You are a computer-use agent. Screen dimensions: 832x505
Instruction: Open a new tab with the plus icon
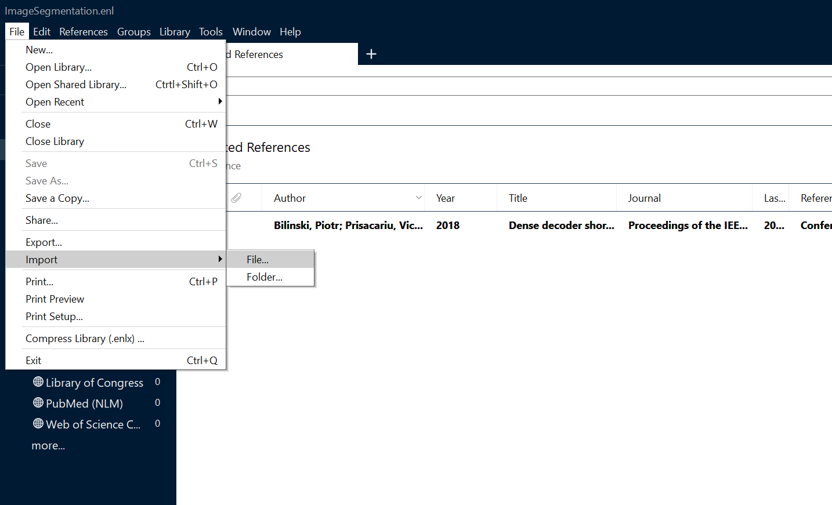click(x=371, y=54)
